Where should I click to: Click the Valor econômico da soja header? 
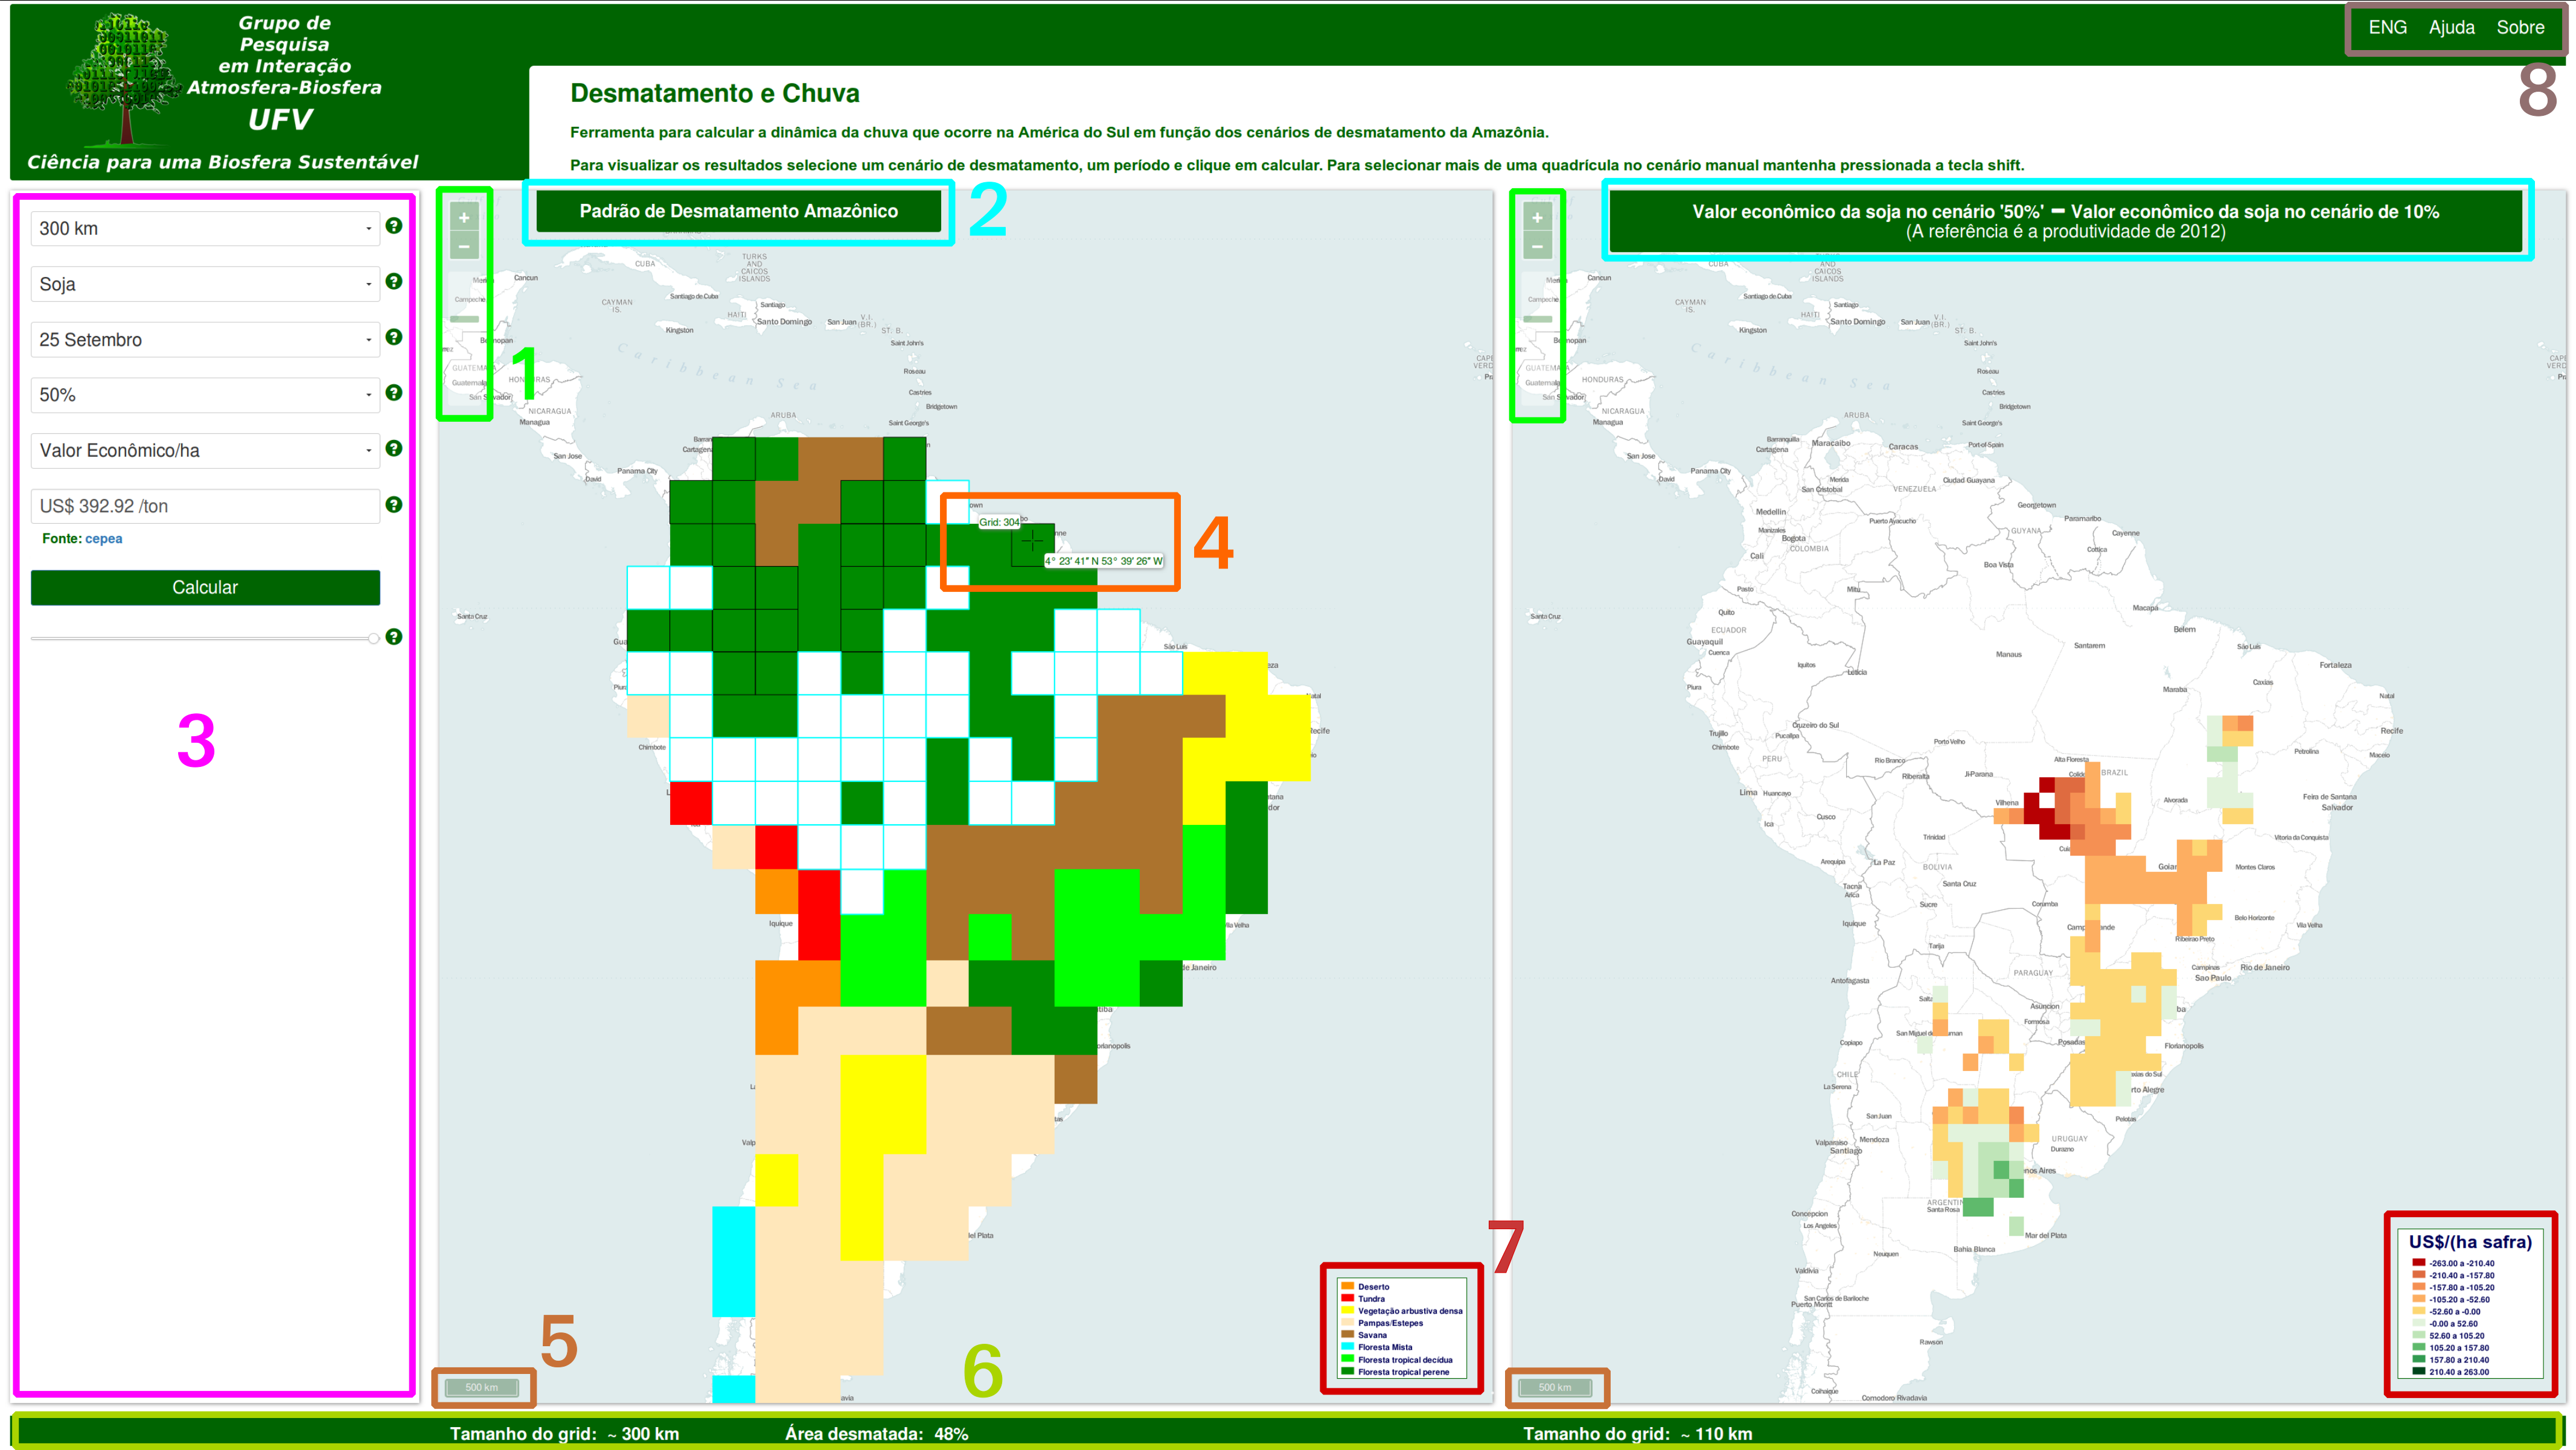click(2065, 221)
